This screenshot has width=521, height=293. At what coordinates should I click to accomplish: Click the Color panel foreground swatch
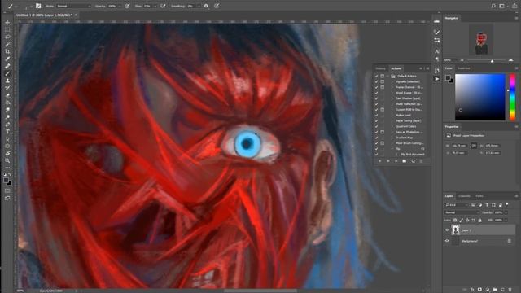[x=448, y=78]
